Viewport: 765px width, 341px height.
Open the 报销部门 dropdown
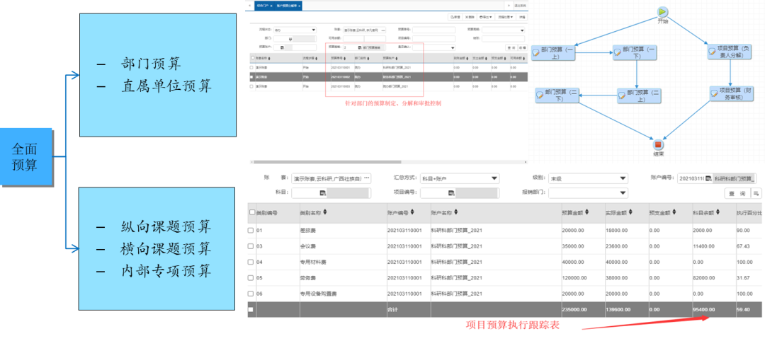[588, 193]
